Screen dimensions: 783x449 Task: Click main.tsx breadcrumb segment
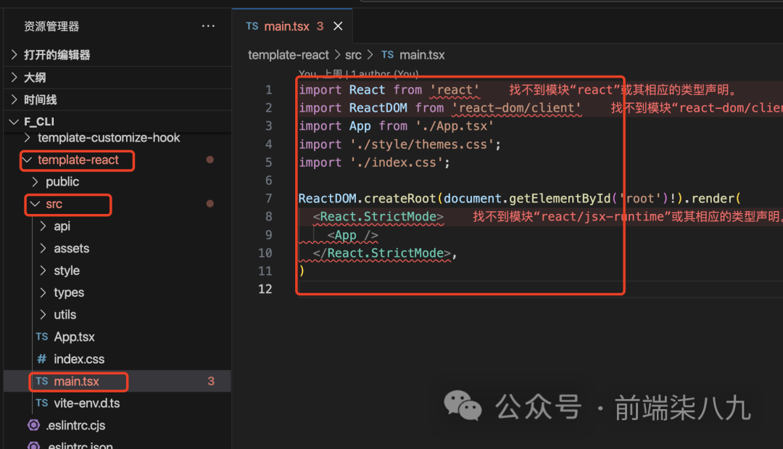422,55
